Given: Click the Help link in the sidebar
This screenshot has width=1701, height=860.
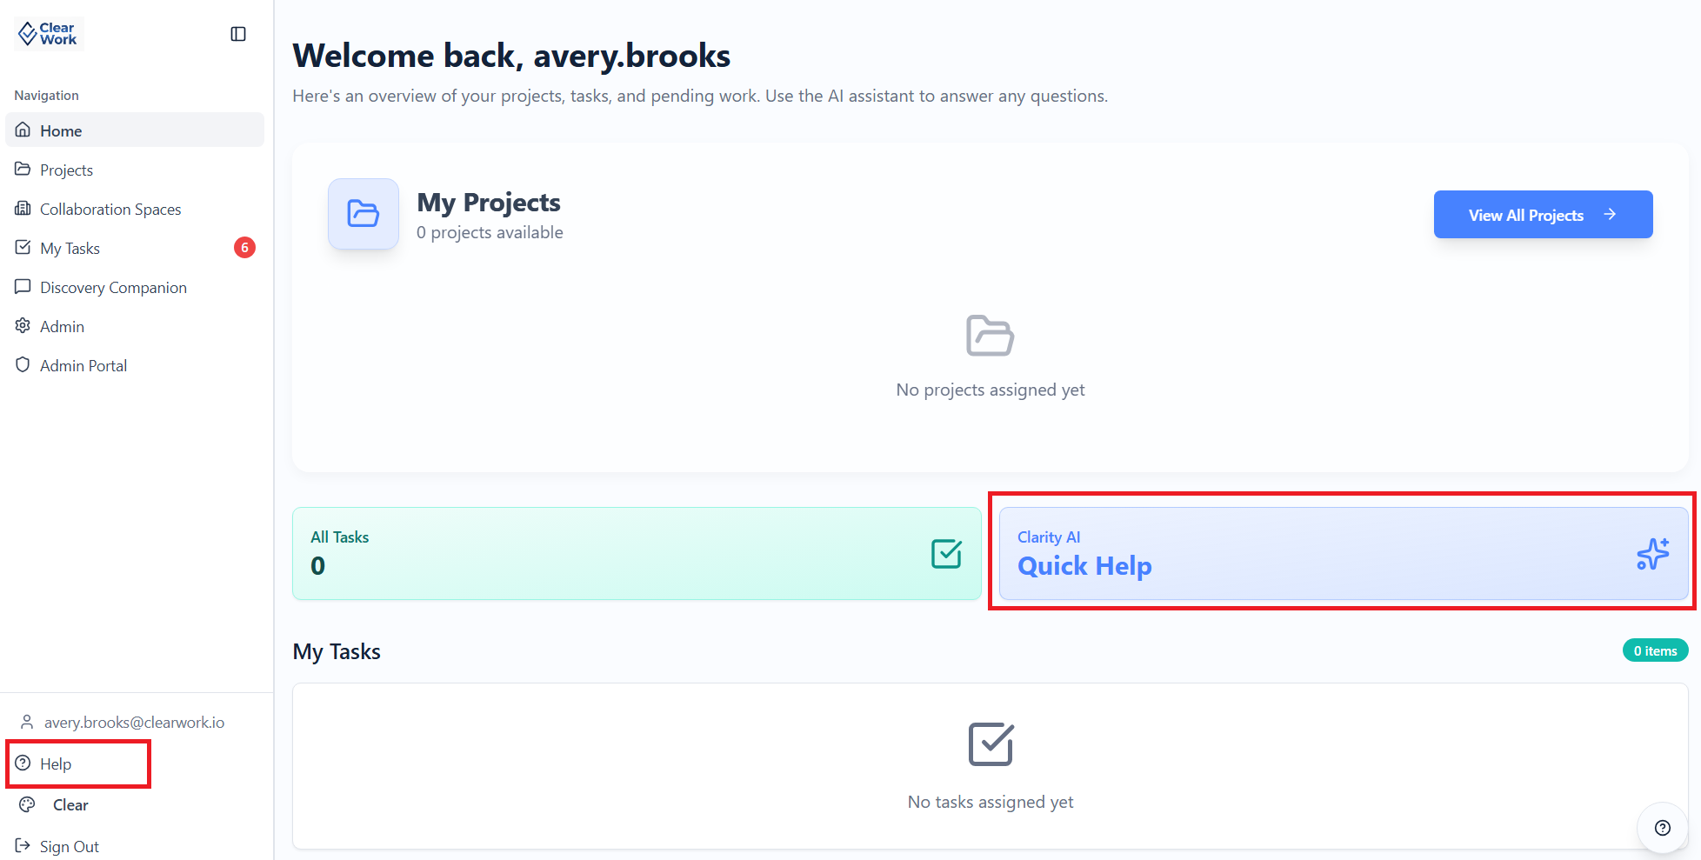Looking at the screenshot, I should 56,763.
